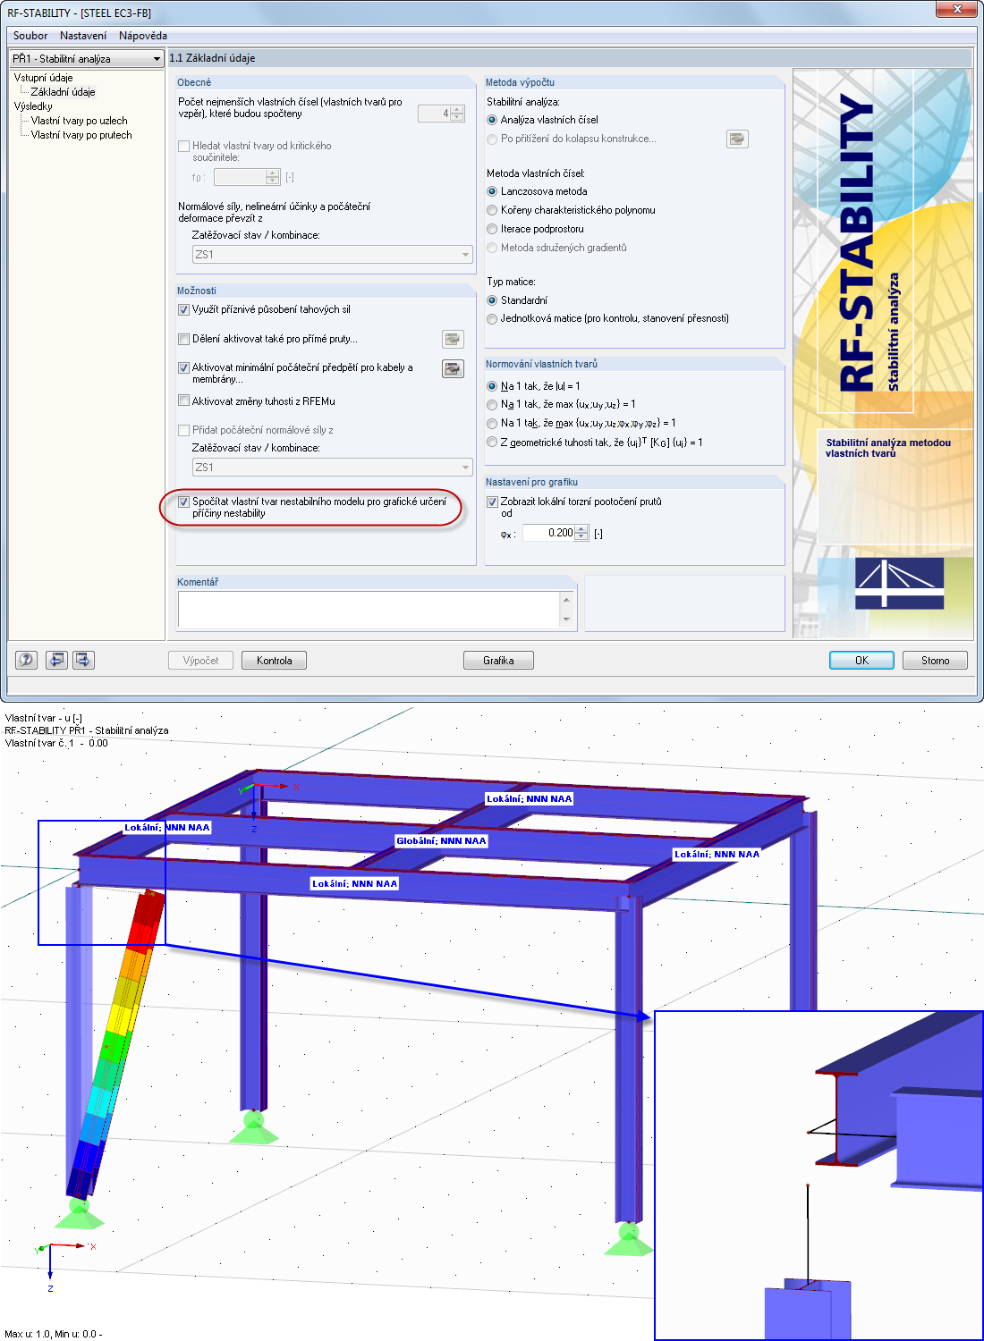Select normalization 'Na 1 tak, že |u| = 1'
984x1341 pixels.
[x=492, y=386]
